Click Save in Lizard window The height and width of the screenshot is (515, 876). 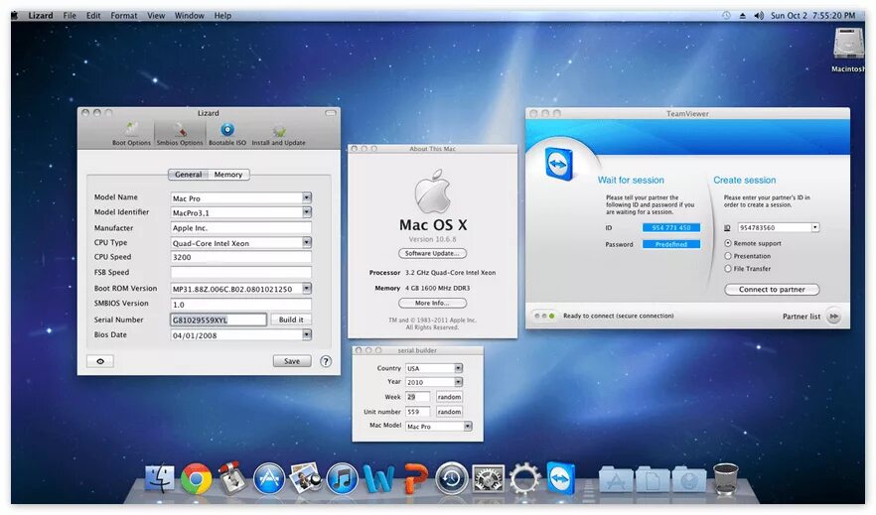pyautogui.click(x=292, y=361)
